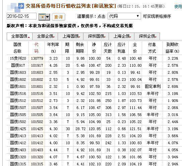Click bond name 国债1315
The image size is (182, 166).
(x=18, y=164)
